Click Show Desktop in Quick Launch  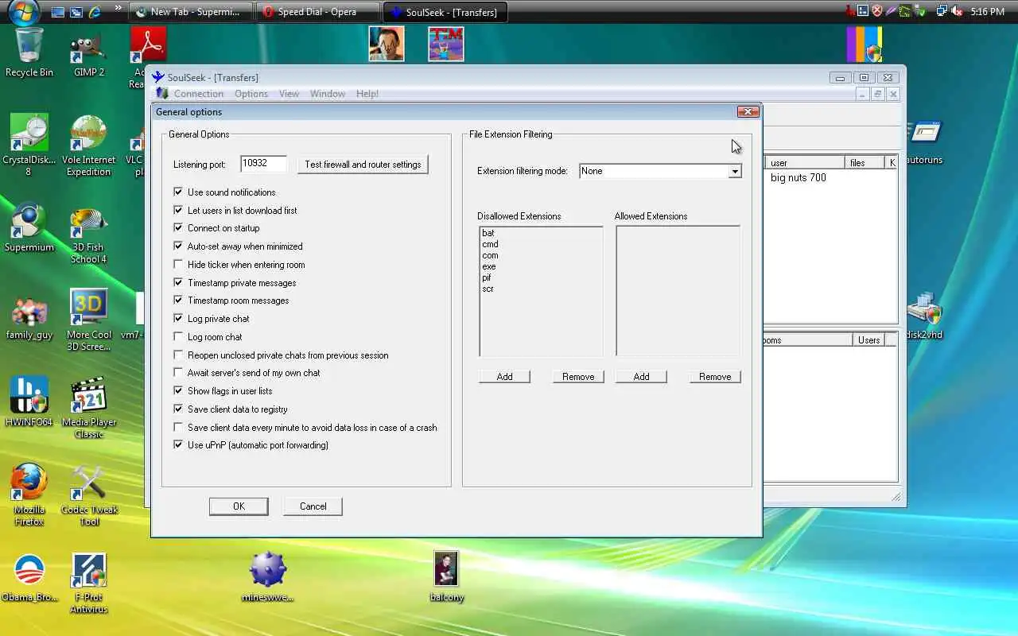pyautogui.click(x=57, y=12)
